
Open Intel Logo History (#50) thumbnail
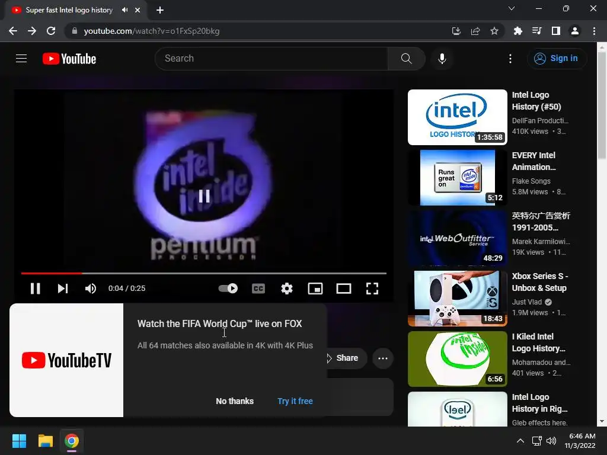[458, 117]
